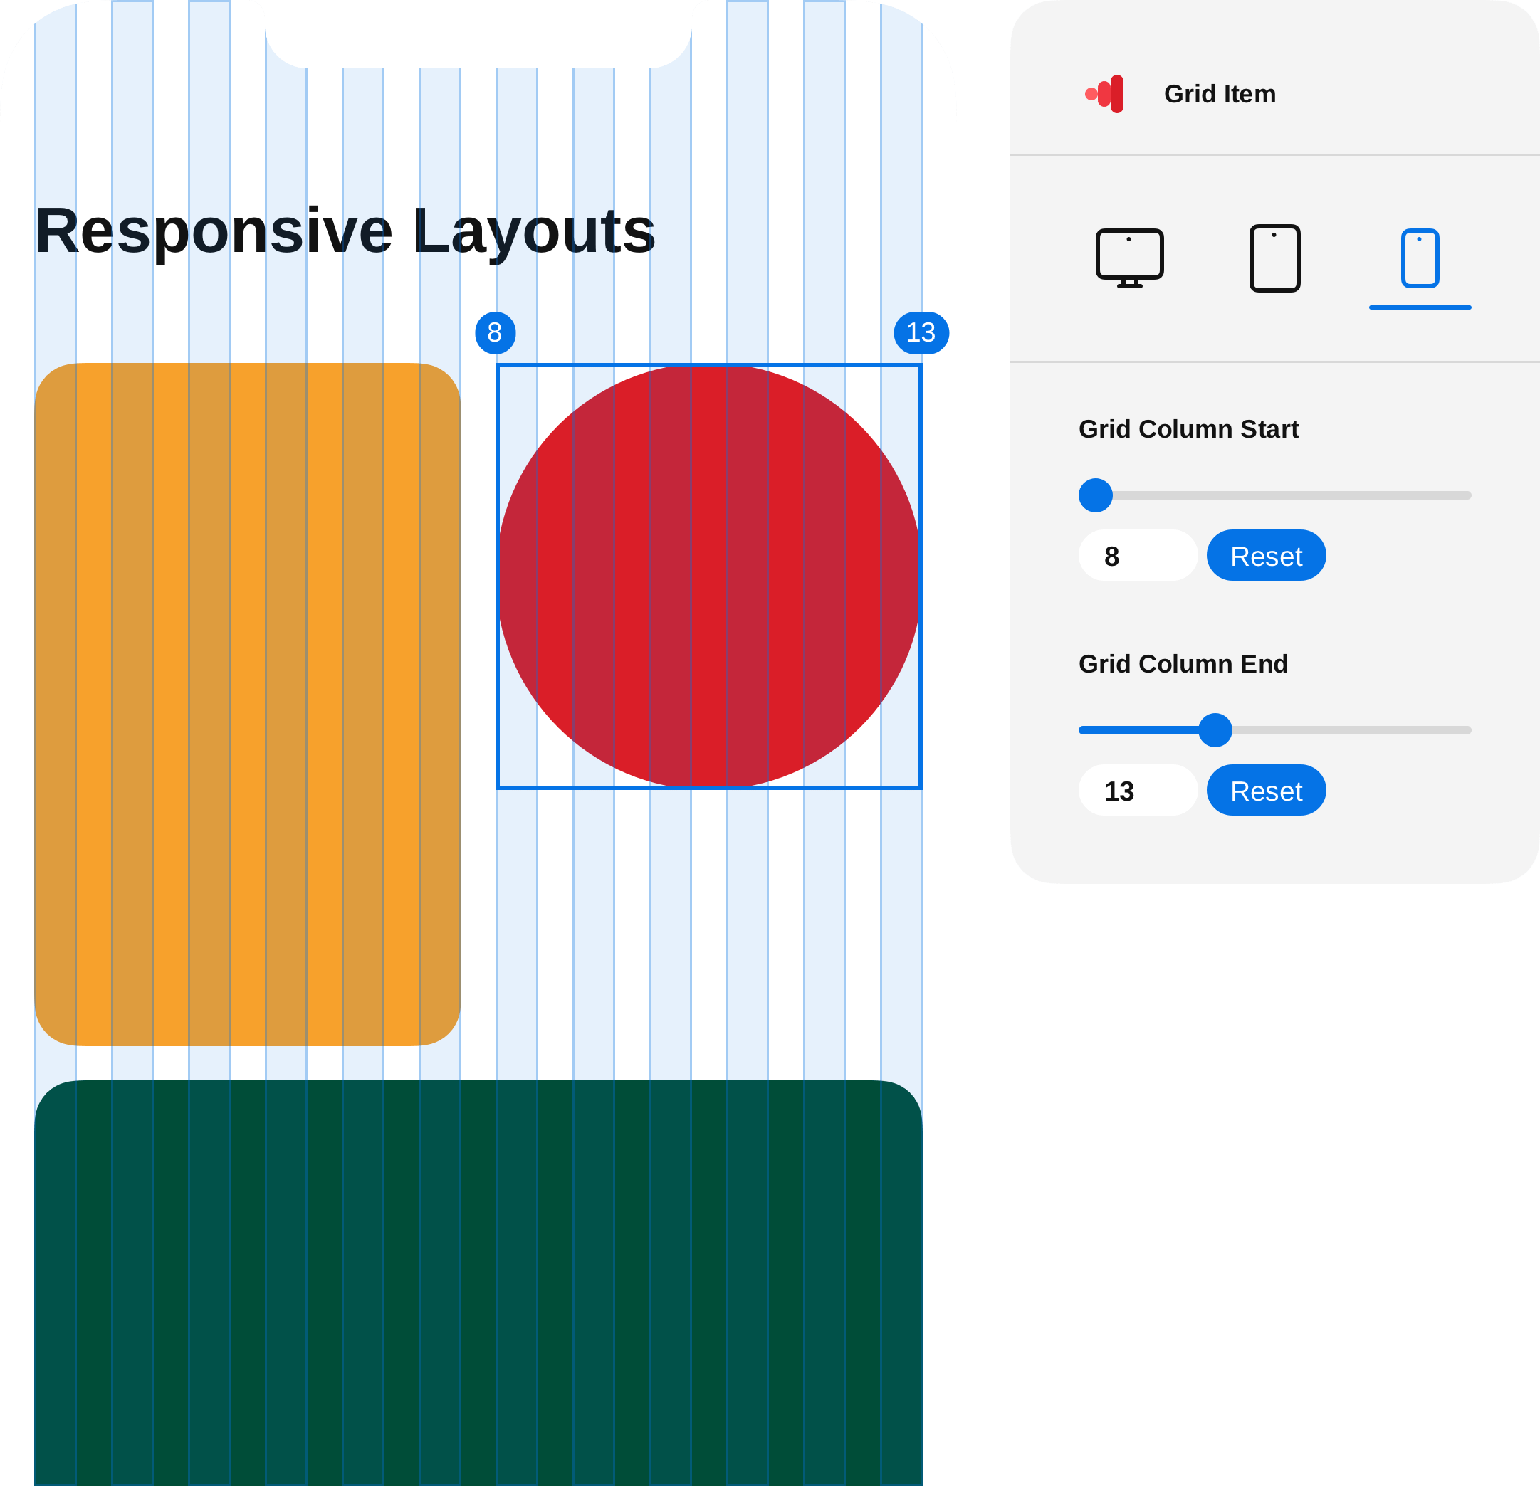Select the orange rounded rectangle item
Viewport: 1540px width, 1486px height.
click(x=248, y=704)
